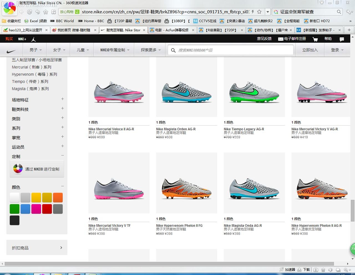Expand the 运动员 filter section
The height and width of the screenshot is (275, 355).
(62, 146)
